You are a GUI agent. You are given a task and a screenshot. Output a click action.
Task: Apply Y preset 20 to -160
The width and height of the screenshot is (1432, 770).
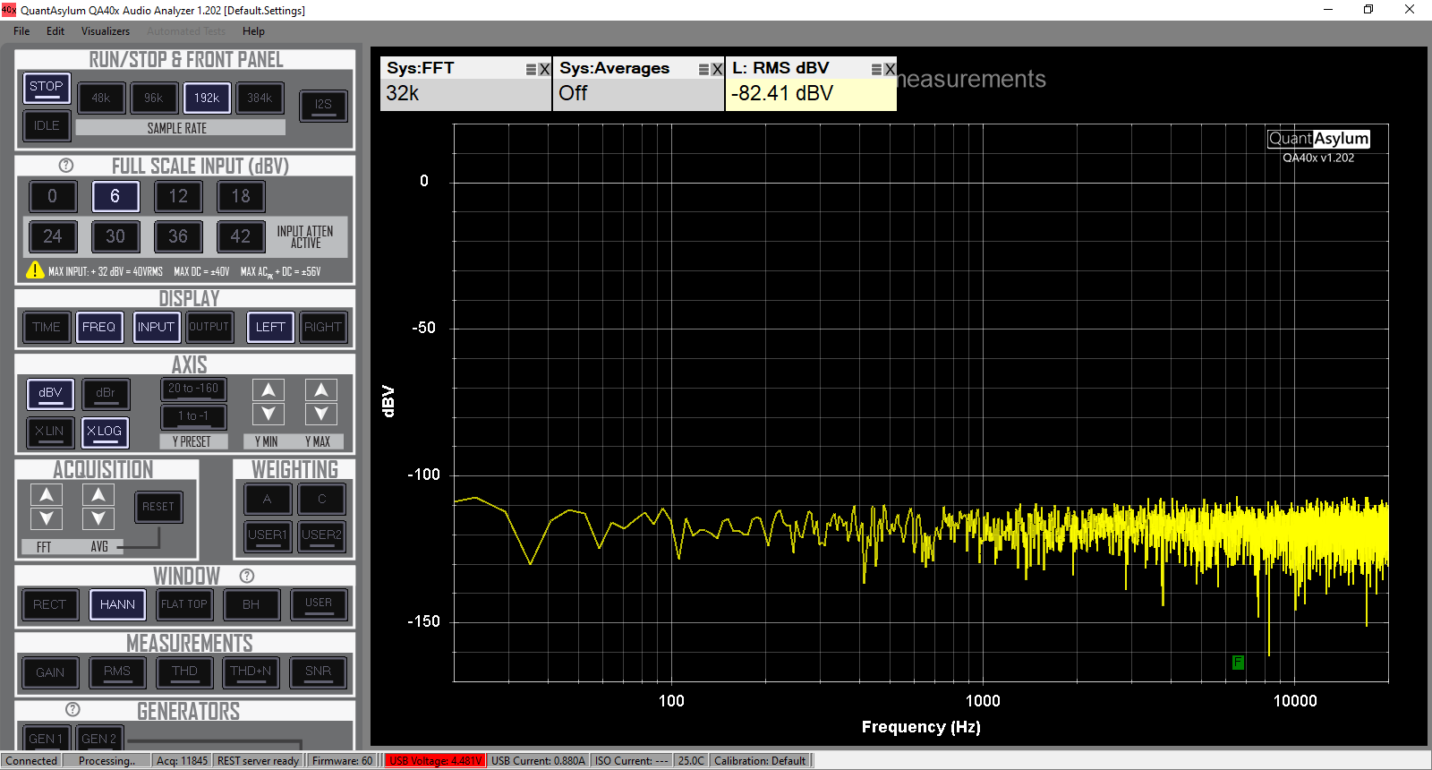click(x=193, y=389)
